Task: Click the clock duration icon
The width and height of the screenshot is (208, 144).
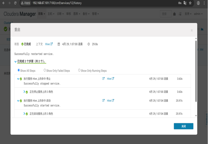Action: click(89, 44)
